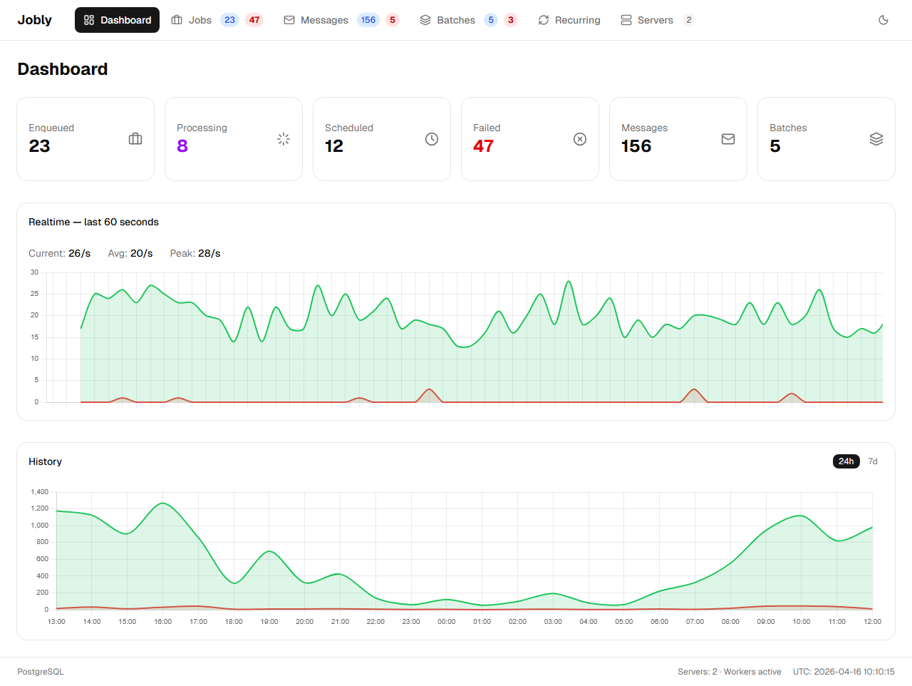This screenshot has height=686, width=912.
Task: Click the red 47 failed jobs badge
Action: (254, 20)
